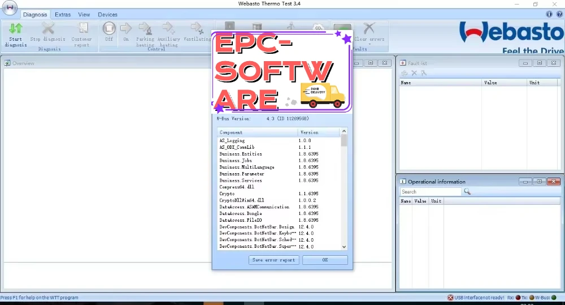Open the Devices ribbon tab
This screenshot has height=305, width=565.
[x=107, y=15]
